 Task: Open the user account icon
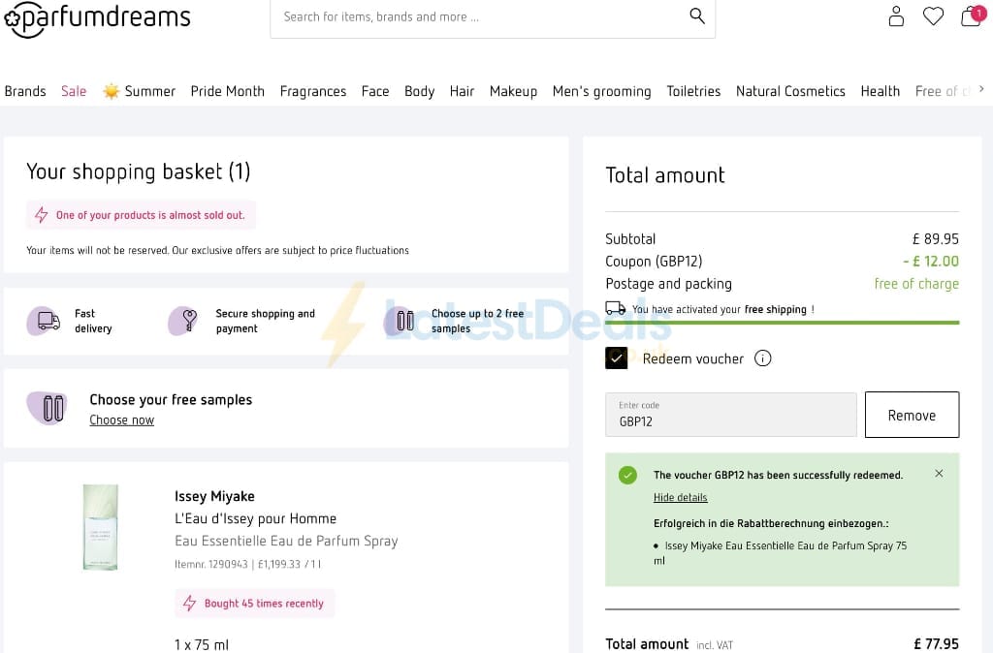click(x=896, y=16)
